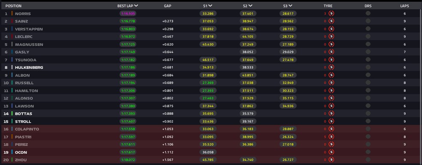The height and width of the screenshot is (165, 422).
Task: Click Piastri's soft tyre icon
Action: 332,137
